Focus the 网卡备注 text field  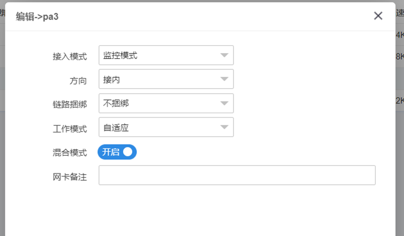click(x=237, y=175)
